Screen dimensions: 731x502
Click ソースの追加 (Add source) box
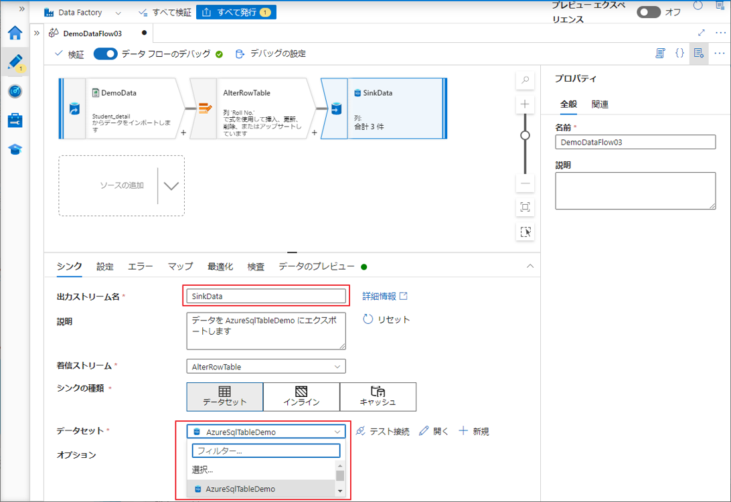pyautogui.click(x=122, y=185)
